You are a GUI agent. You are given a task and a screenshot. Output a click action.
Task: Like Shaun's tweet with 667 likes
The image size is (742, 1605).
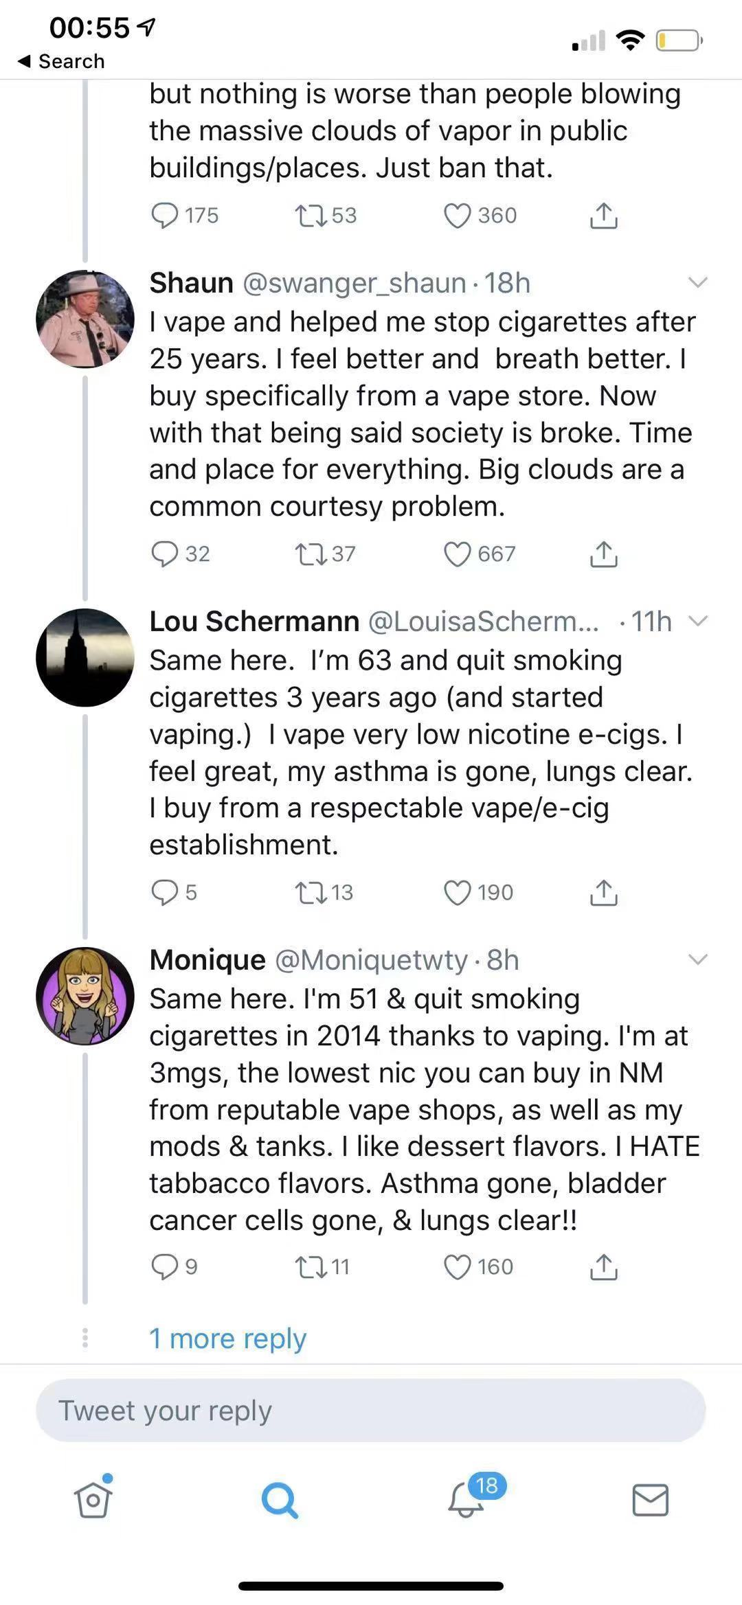coord(458,554)
